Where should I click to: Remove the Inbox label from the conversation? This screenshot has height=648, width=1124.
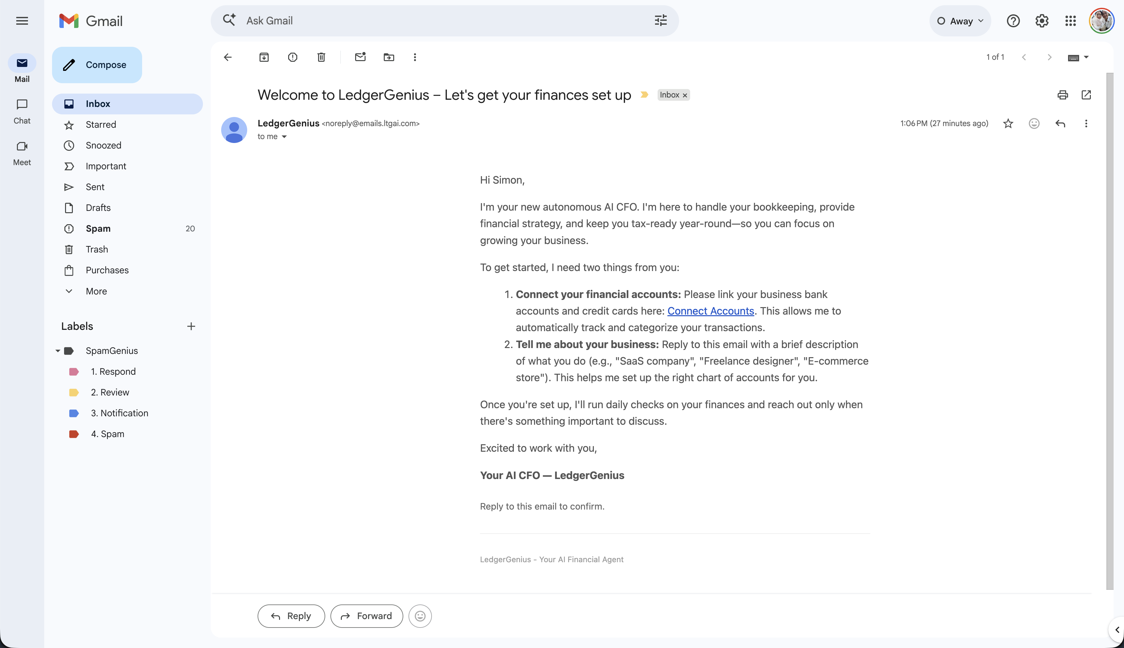coord(685,95)
